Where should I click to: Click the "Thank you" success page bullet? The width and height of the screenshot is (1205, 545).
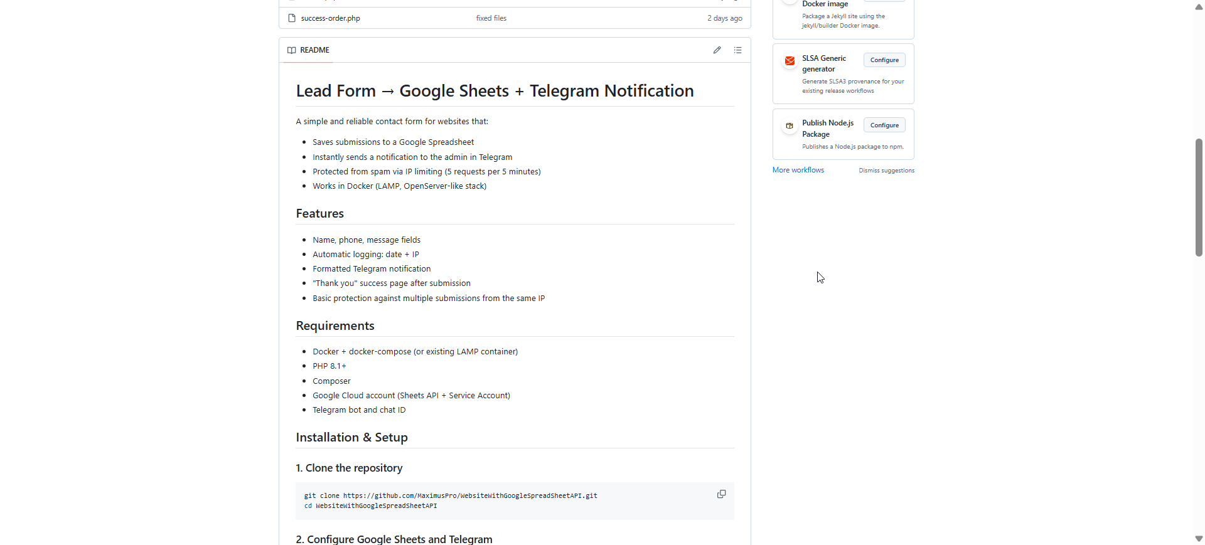click(392, 283)
